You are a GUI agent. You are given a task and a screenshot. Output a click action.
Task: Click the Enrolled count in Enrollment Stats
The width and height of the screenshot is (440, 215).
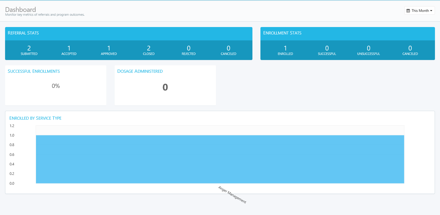click(285, 50)
